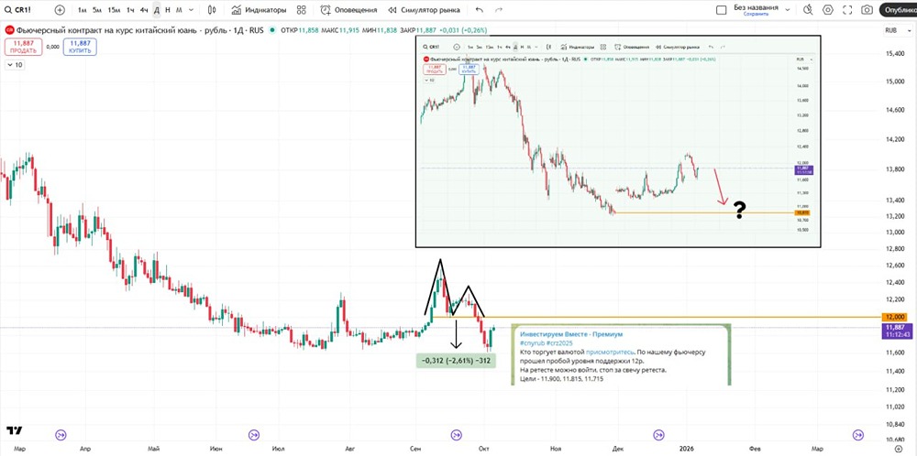Screen dimensions: 917x456
Task: Select the 4ч timeframe
Action: click(x=144, y=10)
